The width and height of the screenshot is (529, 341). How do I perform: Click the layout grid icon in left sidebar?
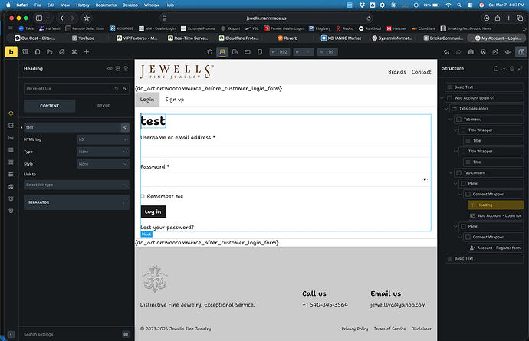pyautogui.click(x=11, y=126)
